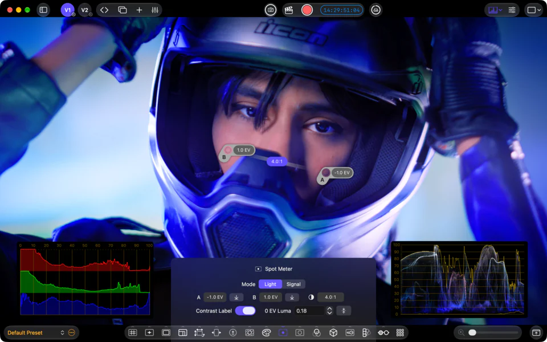Screen dimensions: 547x342
Task: Open the color palette tool
Action: 266,332
